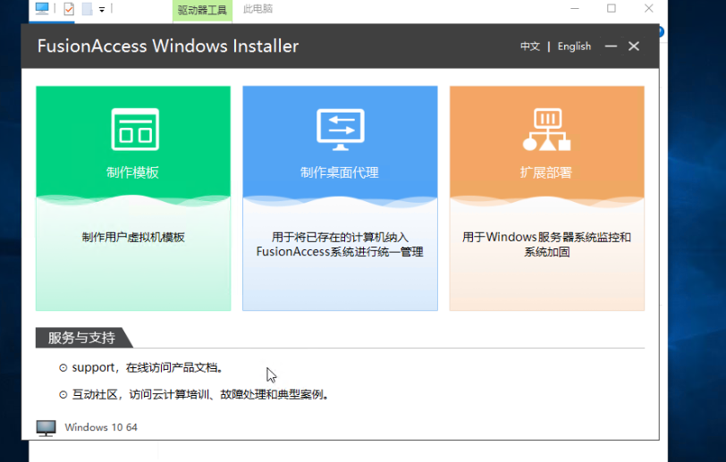Screen dimensions: 726x462
Task: Click bullet icon beside support link
Action: pos(63,368)
